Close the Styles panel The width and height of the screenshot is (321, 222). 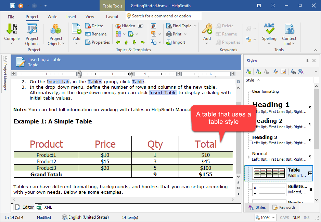point(314,61)
